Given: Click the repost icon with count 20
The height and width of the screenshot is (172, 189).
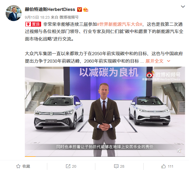Looking at the screenshot, I should [x=71, y=166].
